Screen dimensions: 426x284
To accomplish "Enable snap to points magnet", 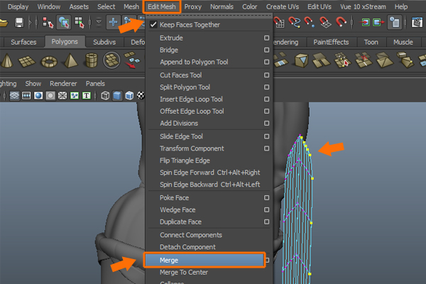I will point(310,22).
